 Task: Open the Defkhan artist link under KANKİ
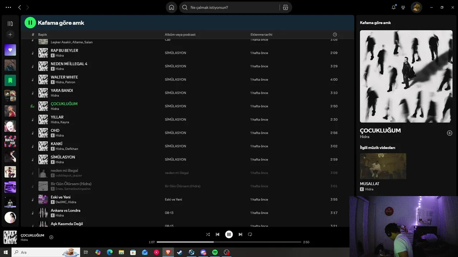point(72,149)
